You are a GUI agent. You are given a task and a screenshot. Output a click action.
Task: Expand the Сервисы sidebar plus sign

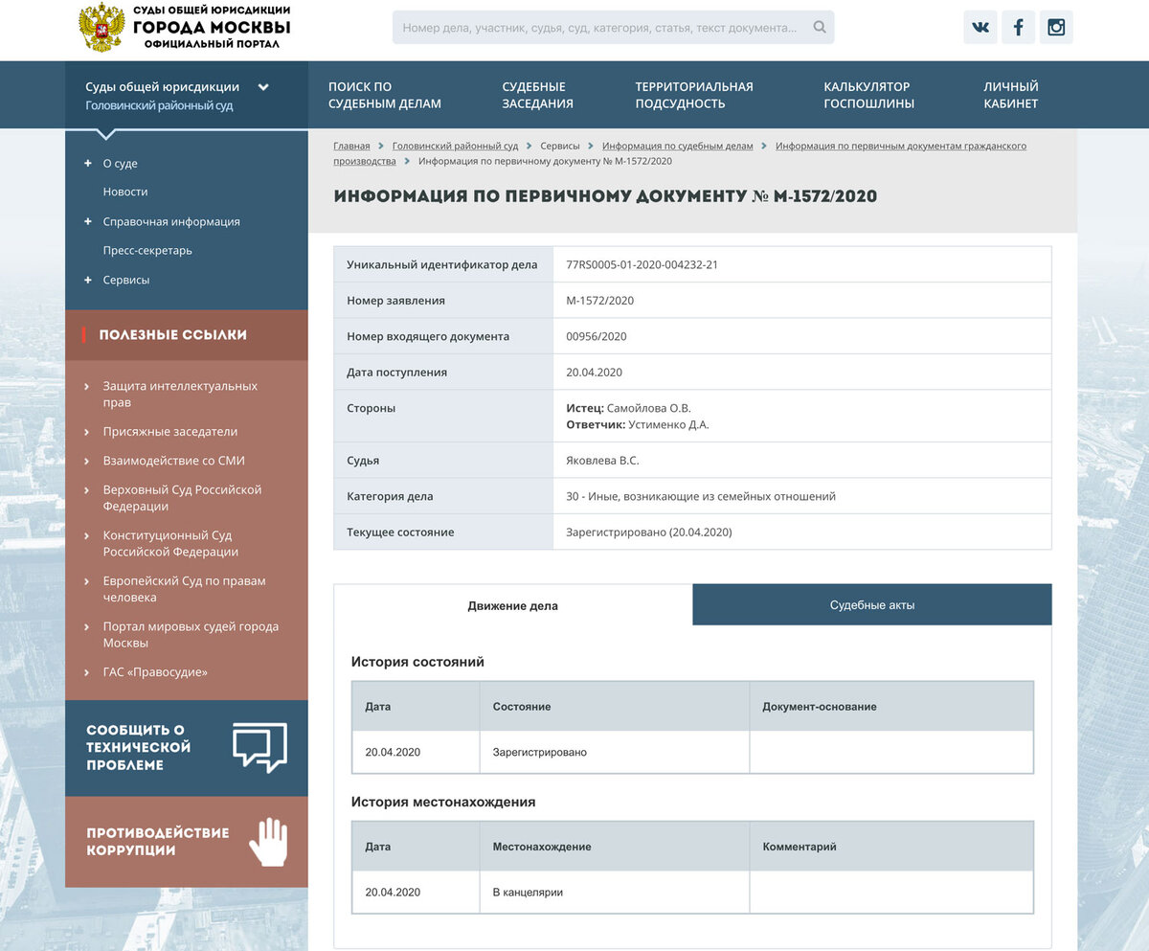(88, 280)
